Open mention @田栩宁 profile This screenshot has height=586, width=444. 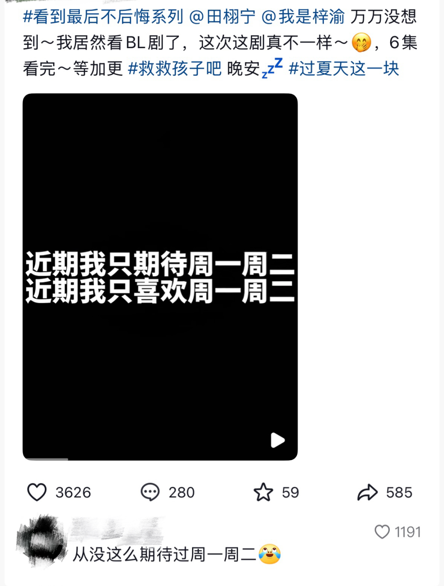[x=222, y=17]
